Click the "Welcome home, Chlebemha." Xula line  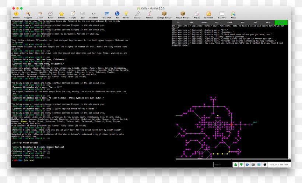pos(39,60)
